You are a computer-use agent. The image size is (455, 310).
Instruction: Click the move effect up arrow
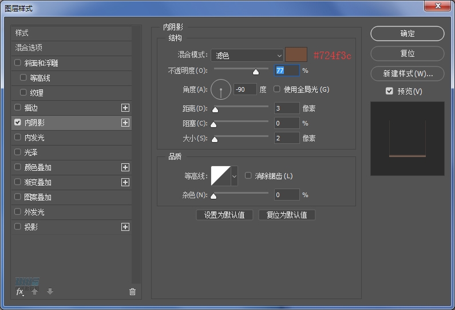point(35,292)
